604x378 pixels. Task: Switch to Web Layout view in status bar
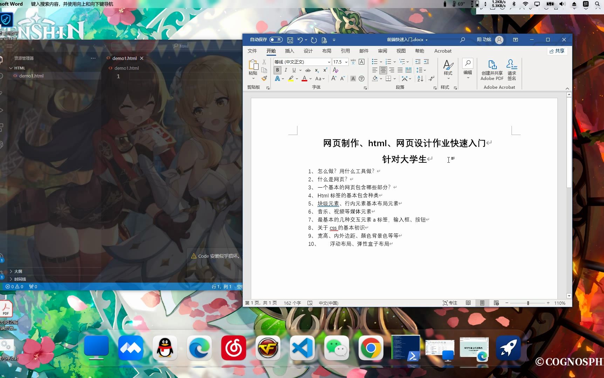[x=496, y=303]
